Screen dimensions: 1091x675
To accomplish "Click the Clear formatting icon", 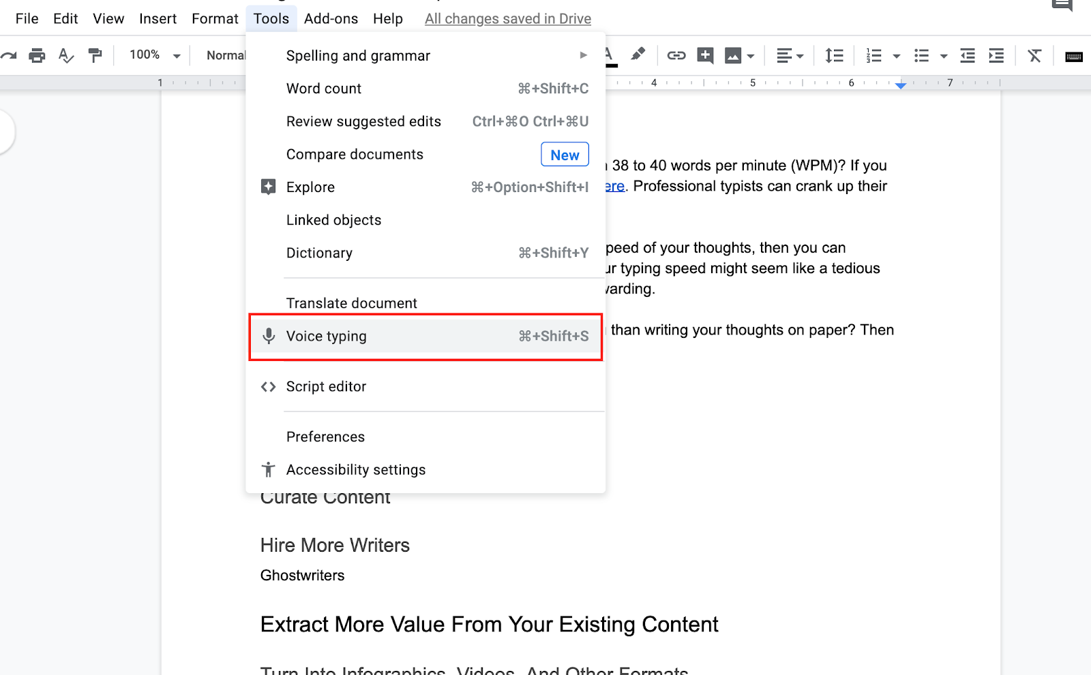I will coord(1034,55).
